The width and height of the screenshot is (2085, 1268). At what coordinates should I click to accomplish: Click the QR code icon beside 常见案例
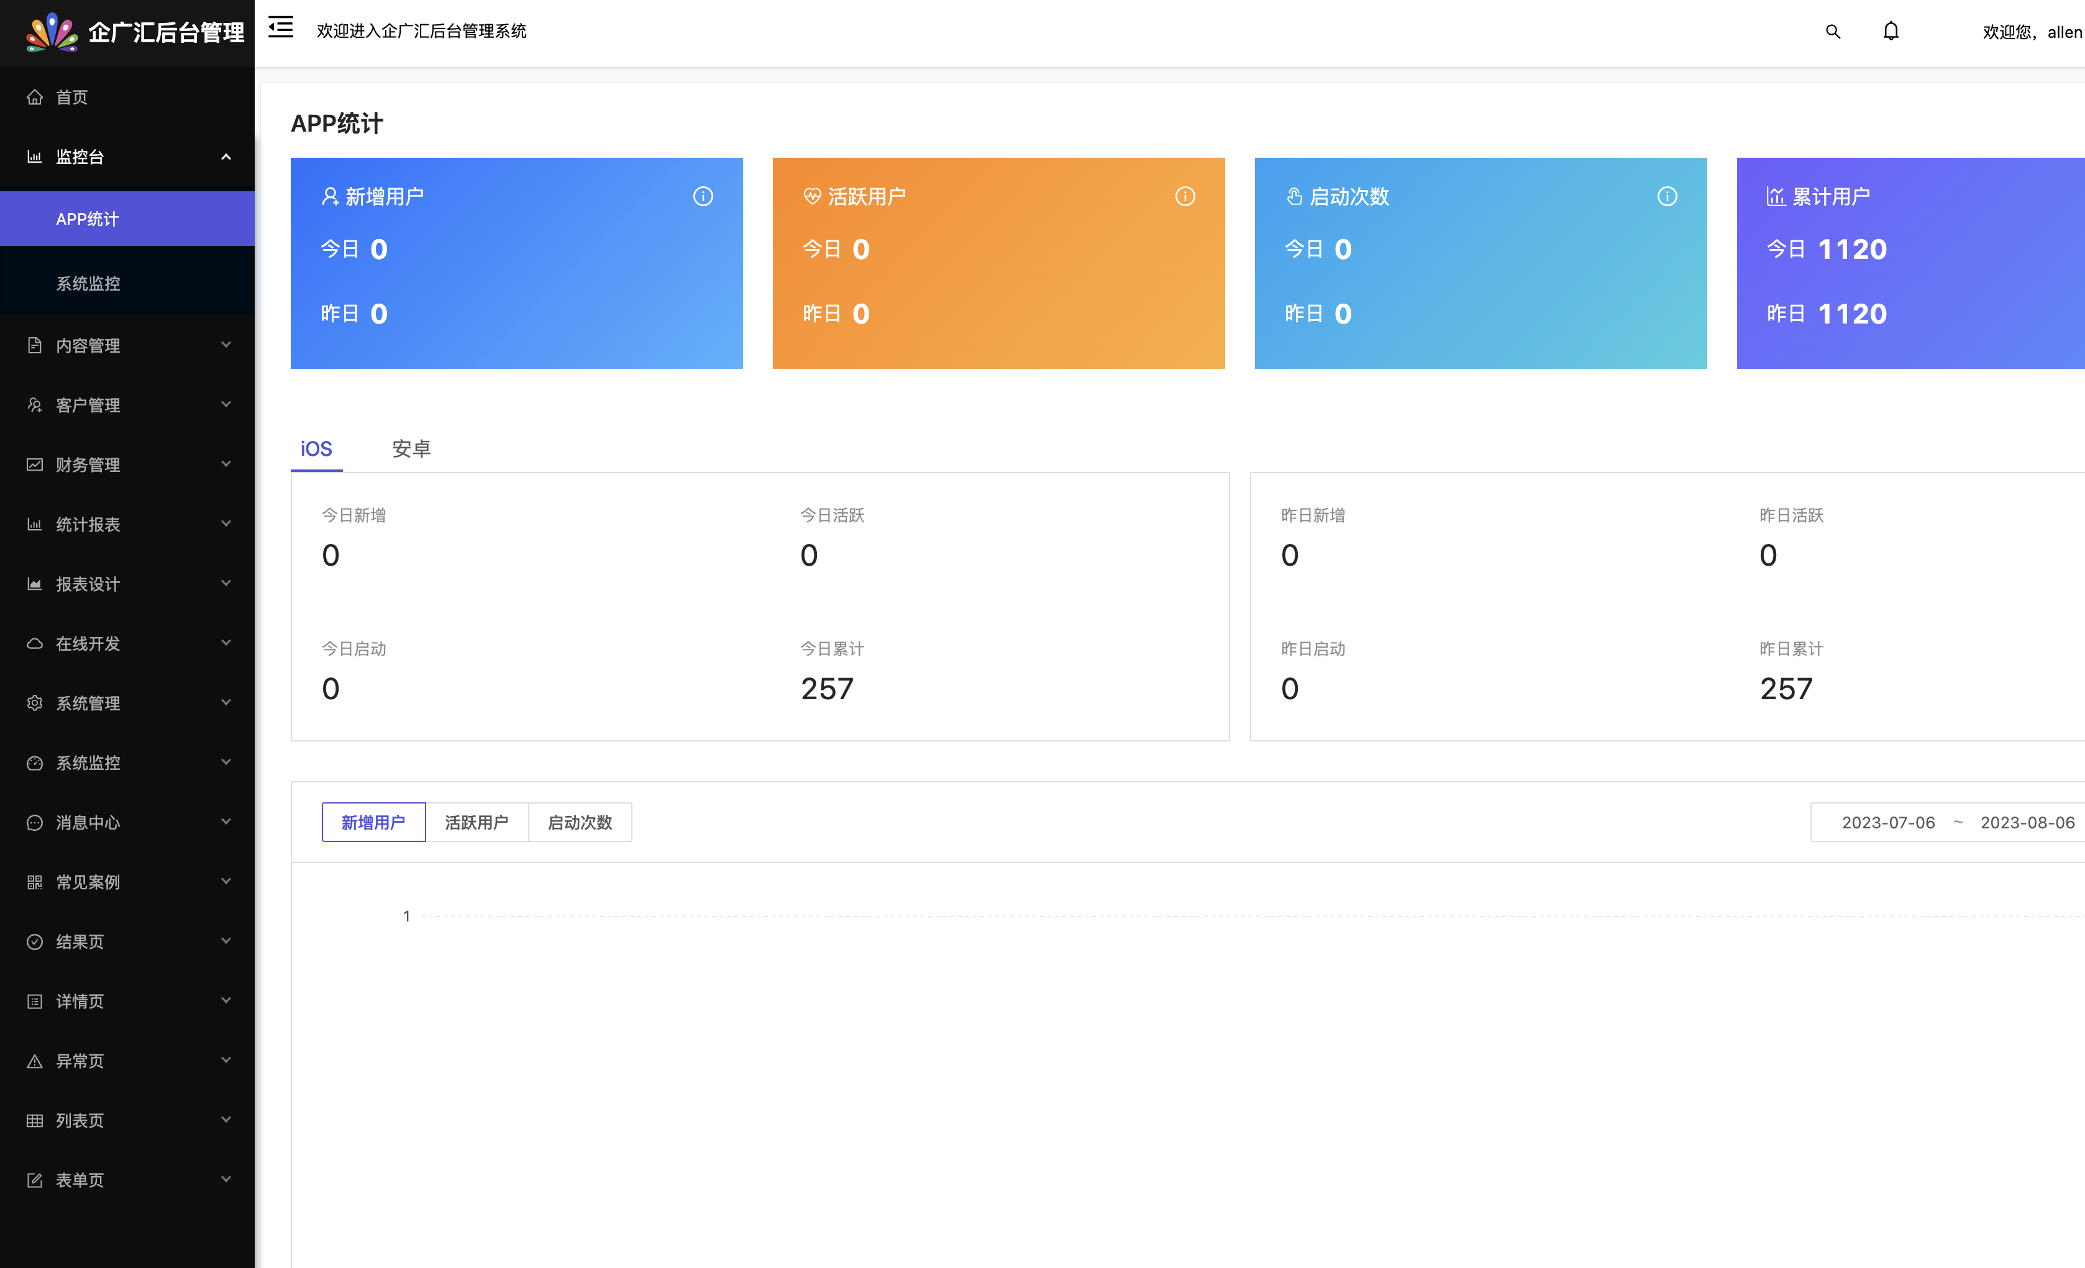[x=35, y=882]
